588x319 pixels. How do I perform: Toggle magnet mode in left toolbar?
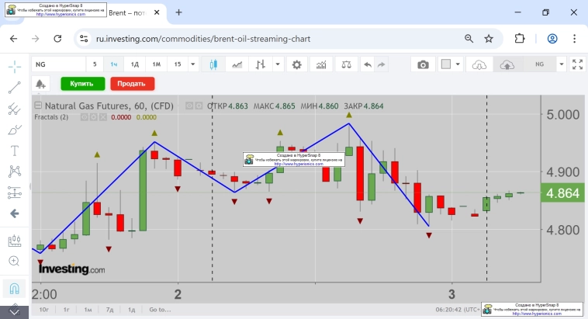click(x=14, y=289)
